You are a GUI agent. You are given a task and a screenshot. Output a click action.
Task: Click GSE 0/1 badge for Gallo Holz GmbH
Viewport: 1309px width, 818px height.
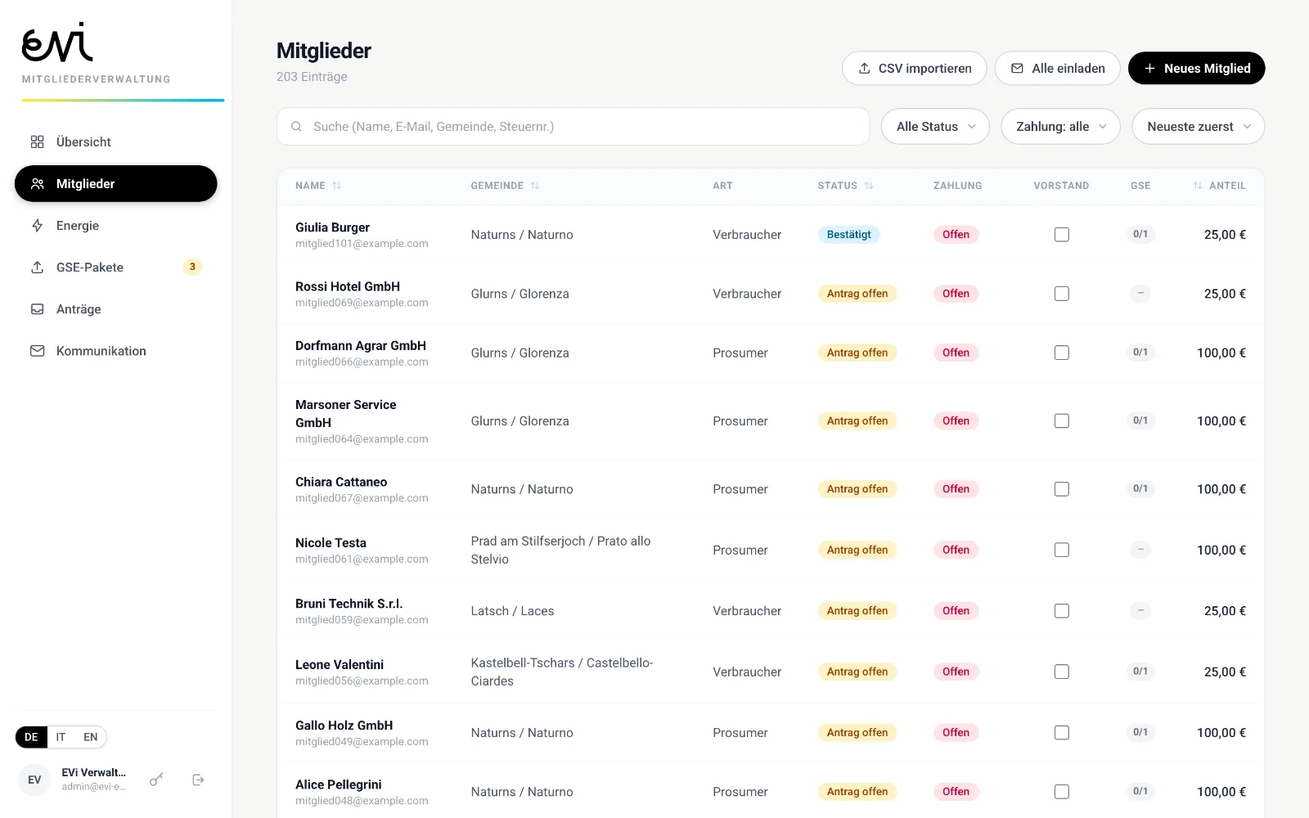(x=1140, y=732)
